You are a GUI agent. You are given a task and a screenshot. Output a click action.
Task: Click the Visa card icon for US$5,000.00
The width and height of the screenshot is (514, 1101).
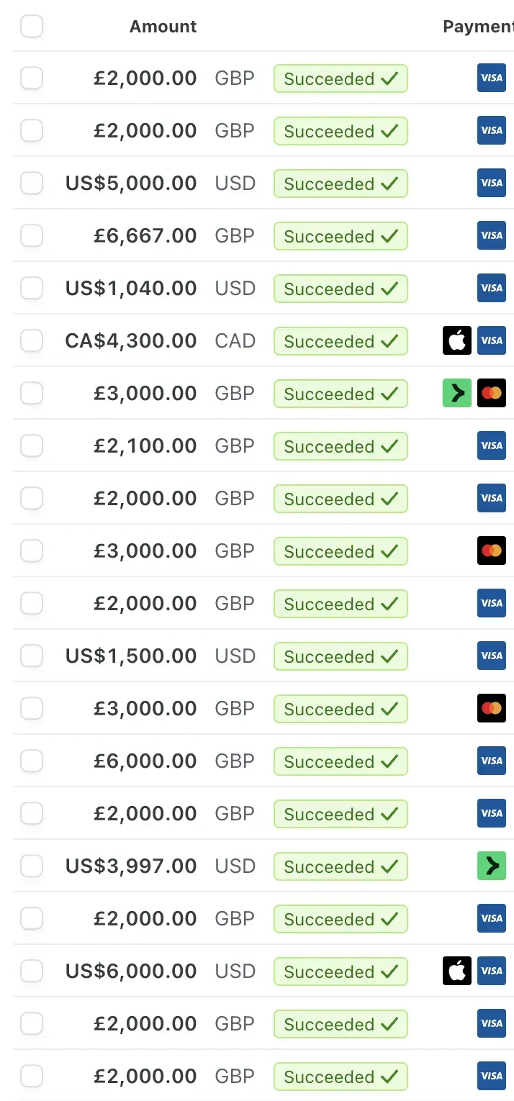(492, 183)
